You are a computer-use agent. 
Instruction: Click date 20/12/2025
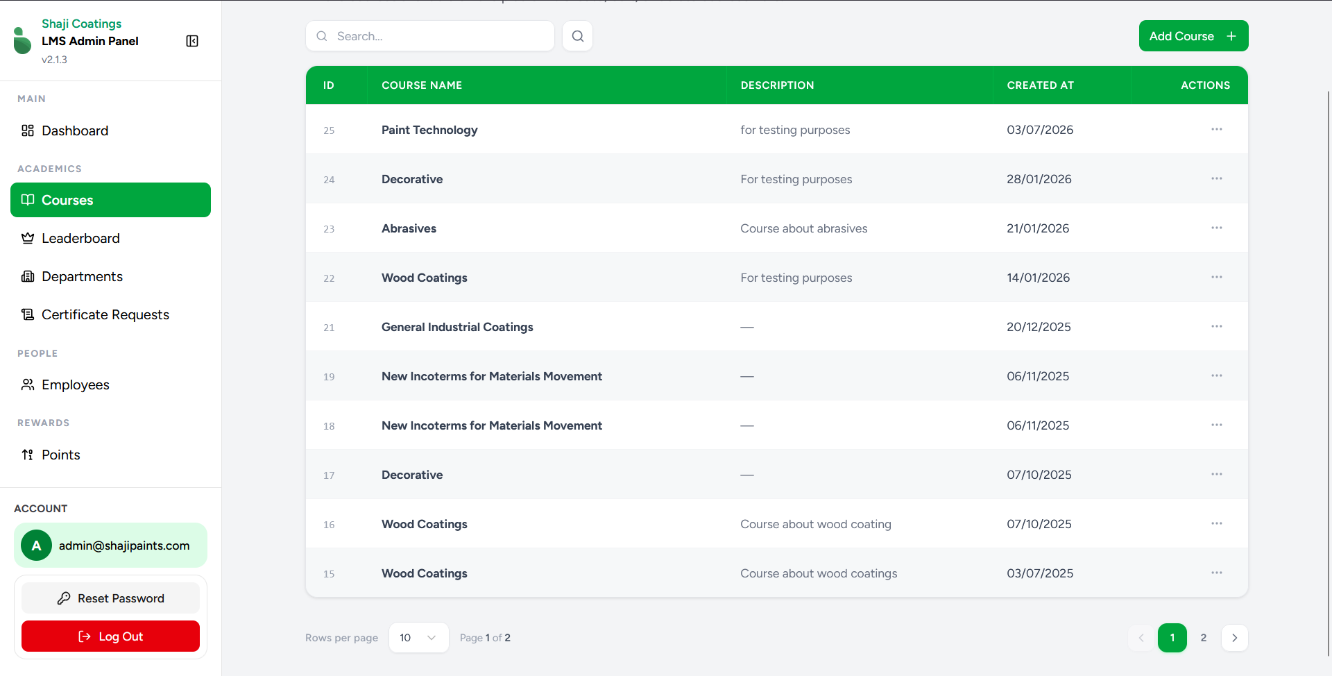coord(1039,327)
